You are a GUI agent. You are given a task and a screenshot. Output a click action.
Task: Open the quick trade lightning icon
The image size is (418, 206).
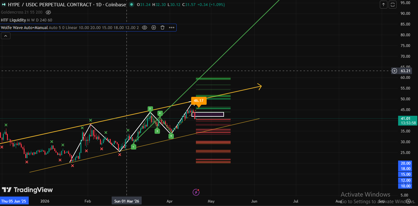coord(196,192)
